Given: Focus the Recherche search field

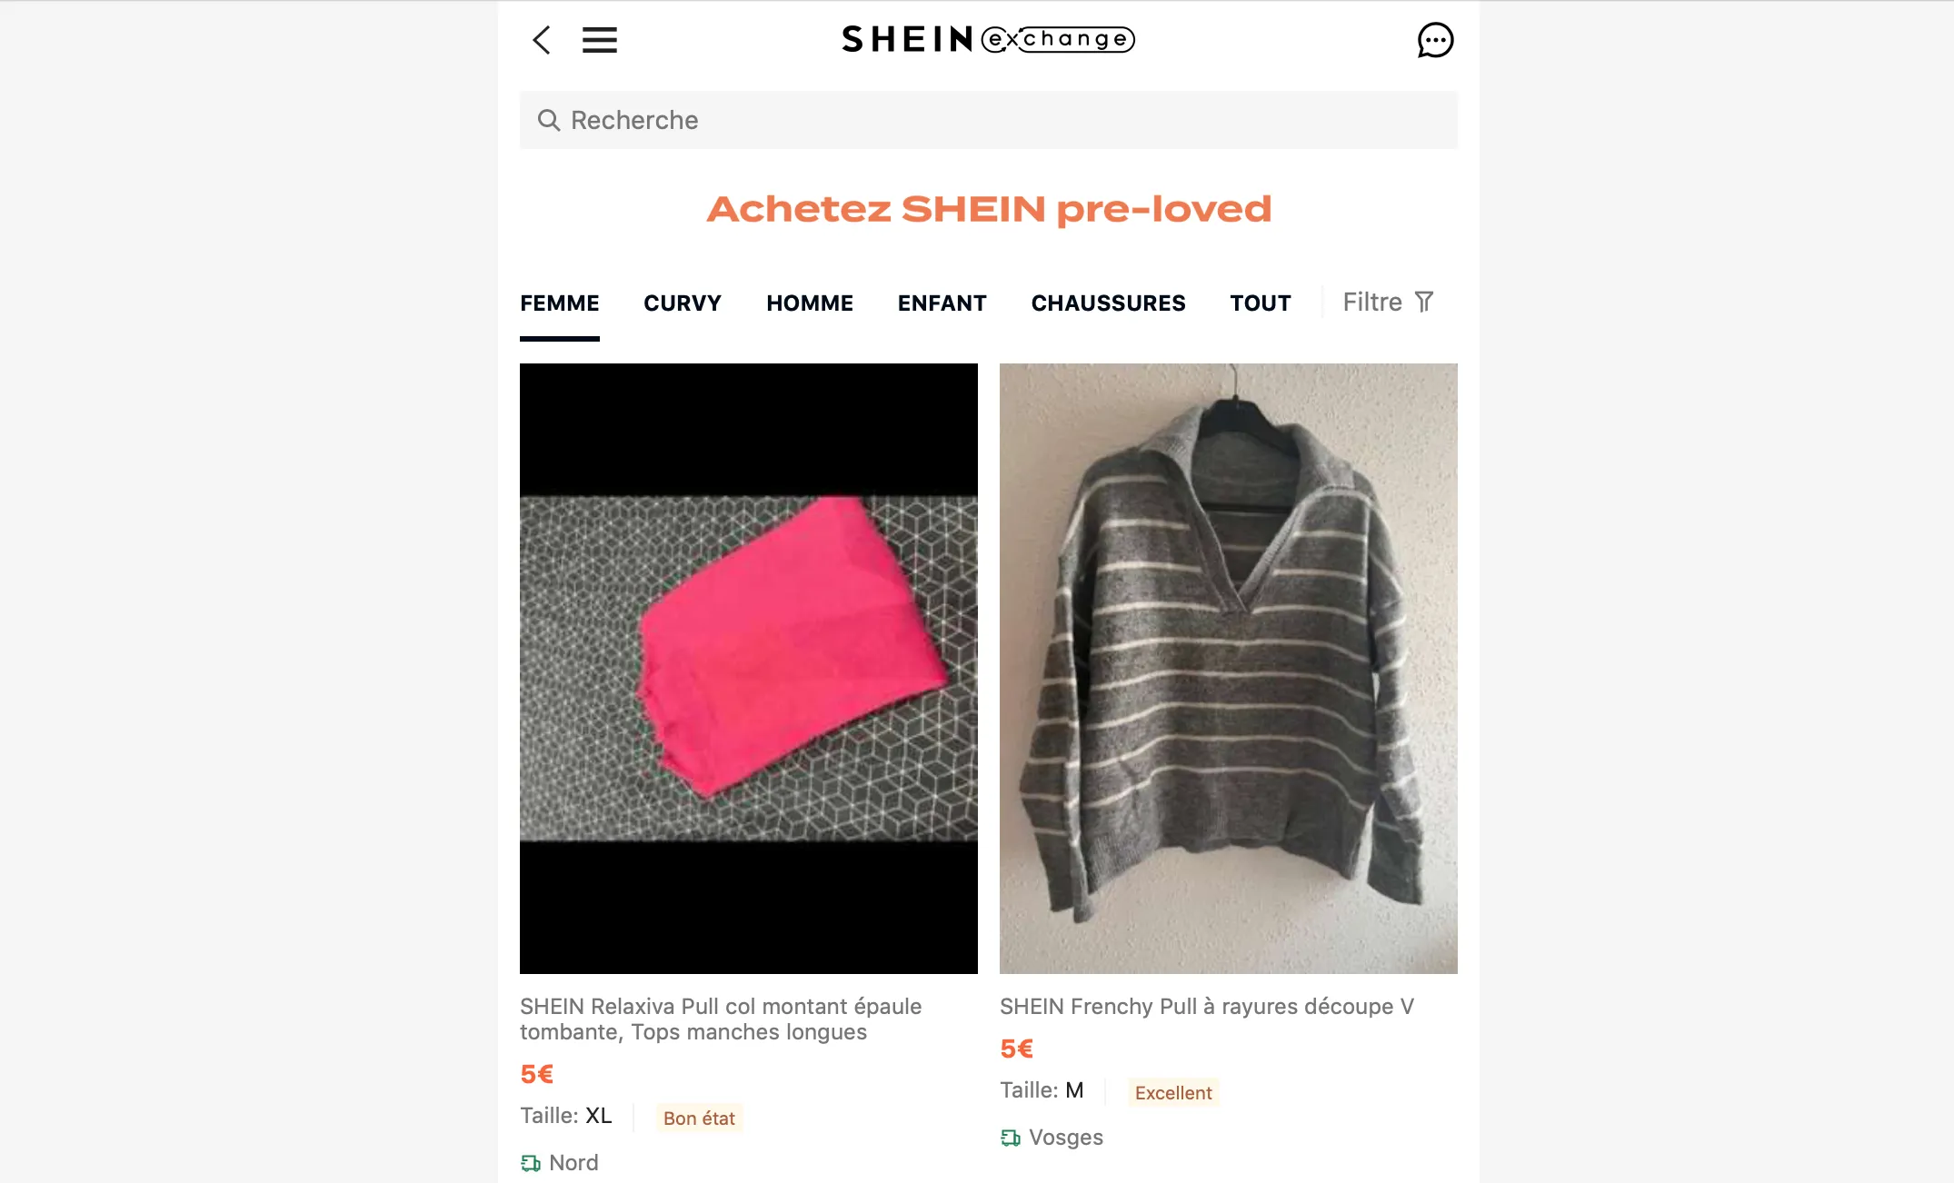Looking at the screenshot, I should (x=989, y=120).
